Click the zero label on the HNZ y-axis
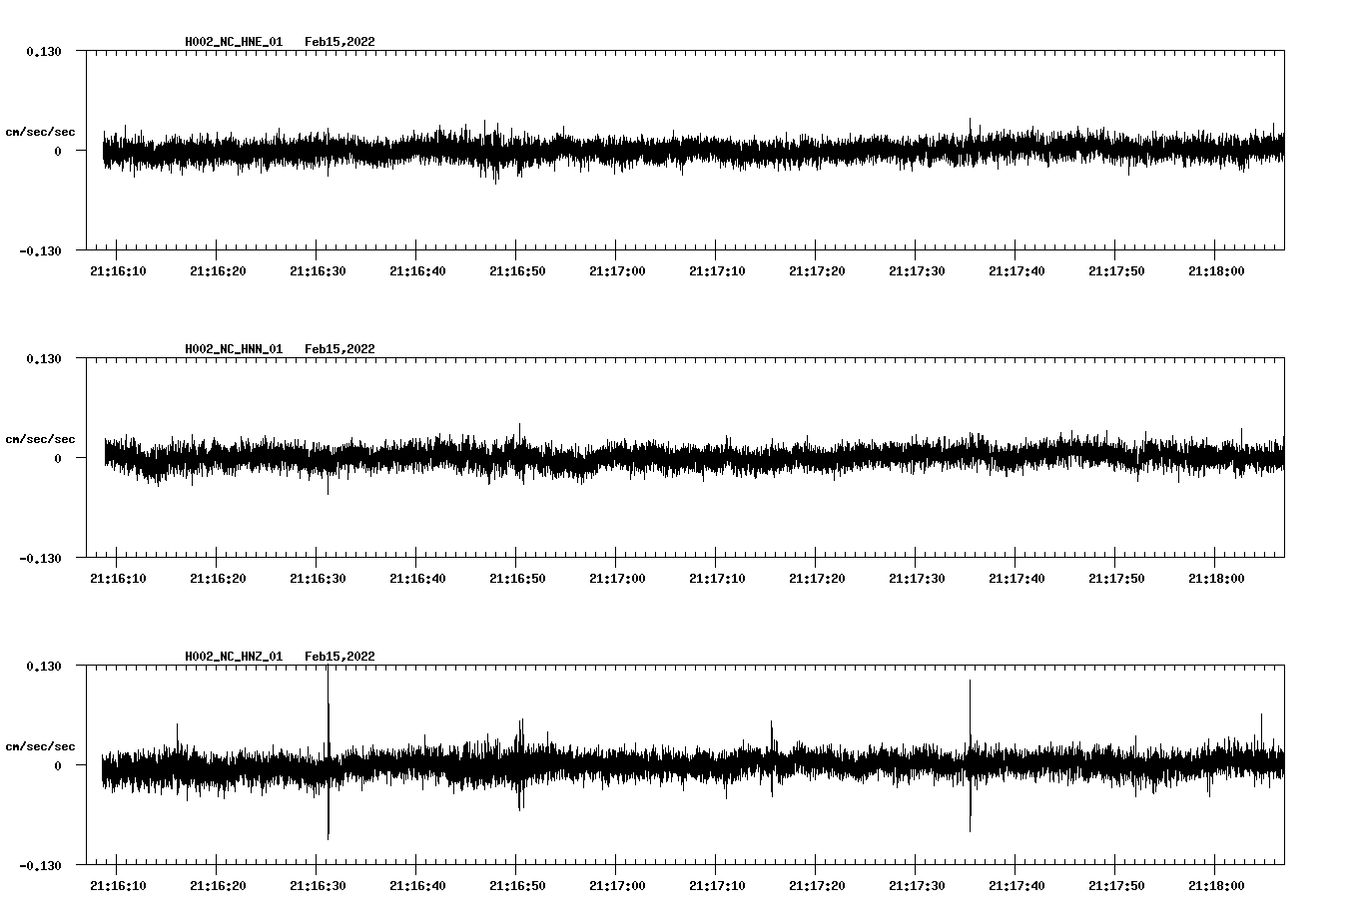1356x922 pixels. coord(58,765)
